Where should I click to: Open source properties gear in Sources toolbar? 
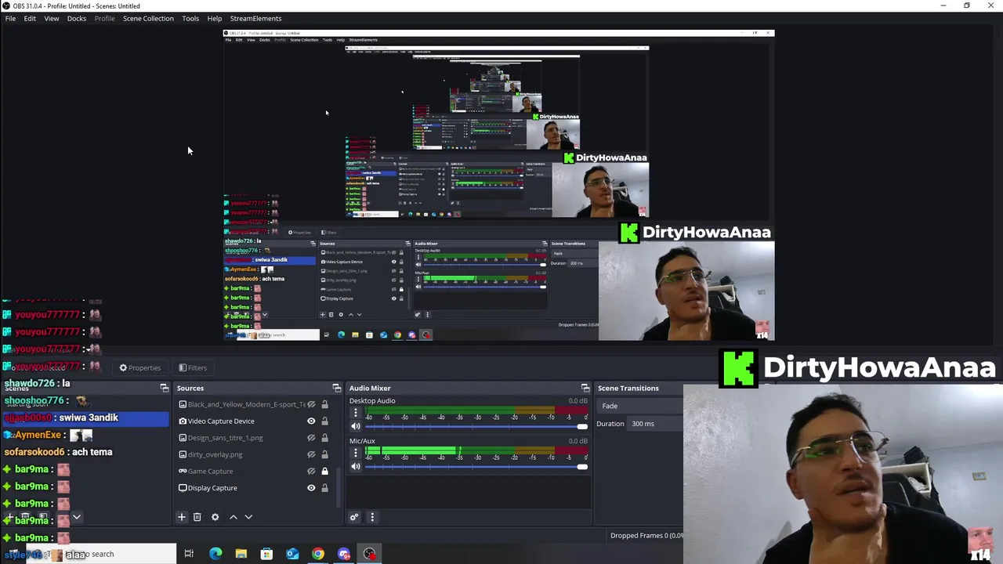click(x=215, y=517)
